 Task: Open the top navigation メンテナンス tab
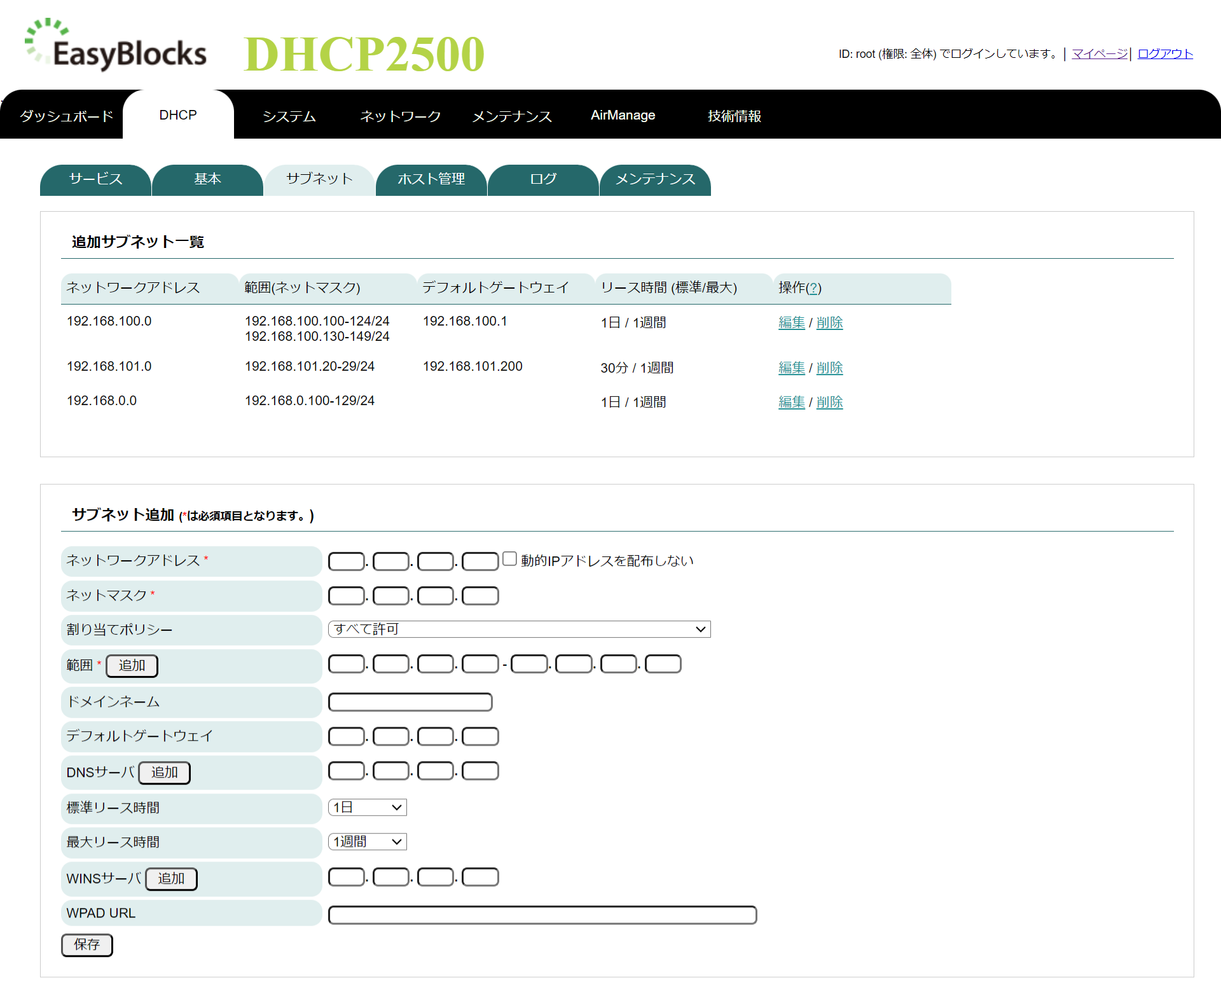coord(512,116)
